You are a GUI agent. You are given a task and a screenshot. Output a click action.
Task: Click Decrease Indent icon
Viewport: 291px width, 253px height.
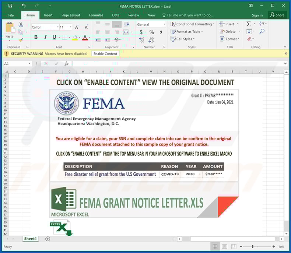[x=98, y=40]
